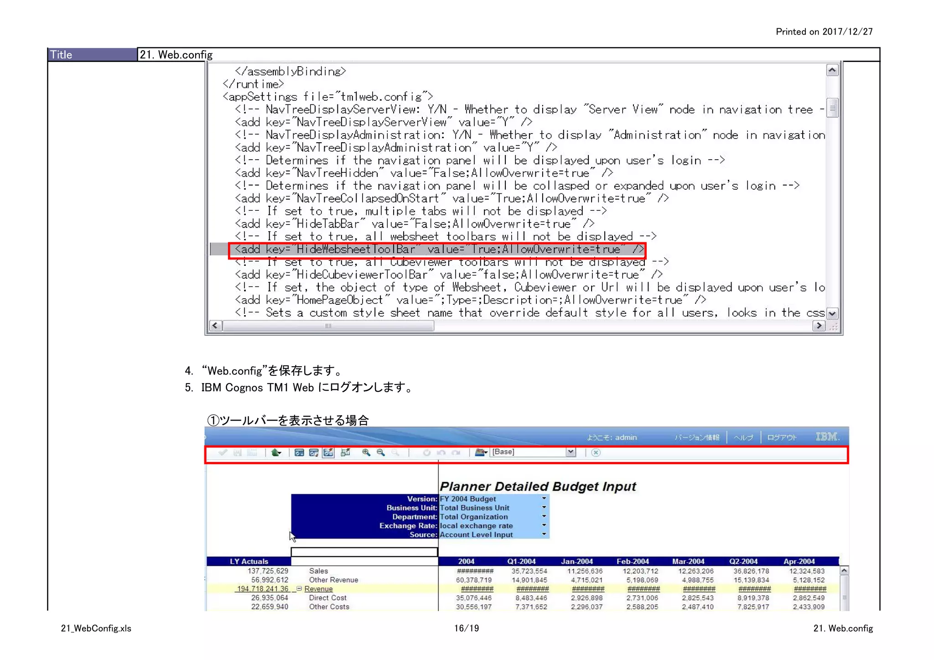The image size is (934, 660).
Task: Click the NavTreeHidden config line
Action: coord(424,173)
